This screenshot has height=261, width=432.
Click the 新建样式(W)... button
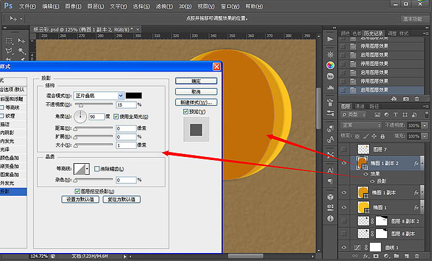(196, 102)
